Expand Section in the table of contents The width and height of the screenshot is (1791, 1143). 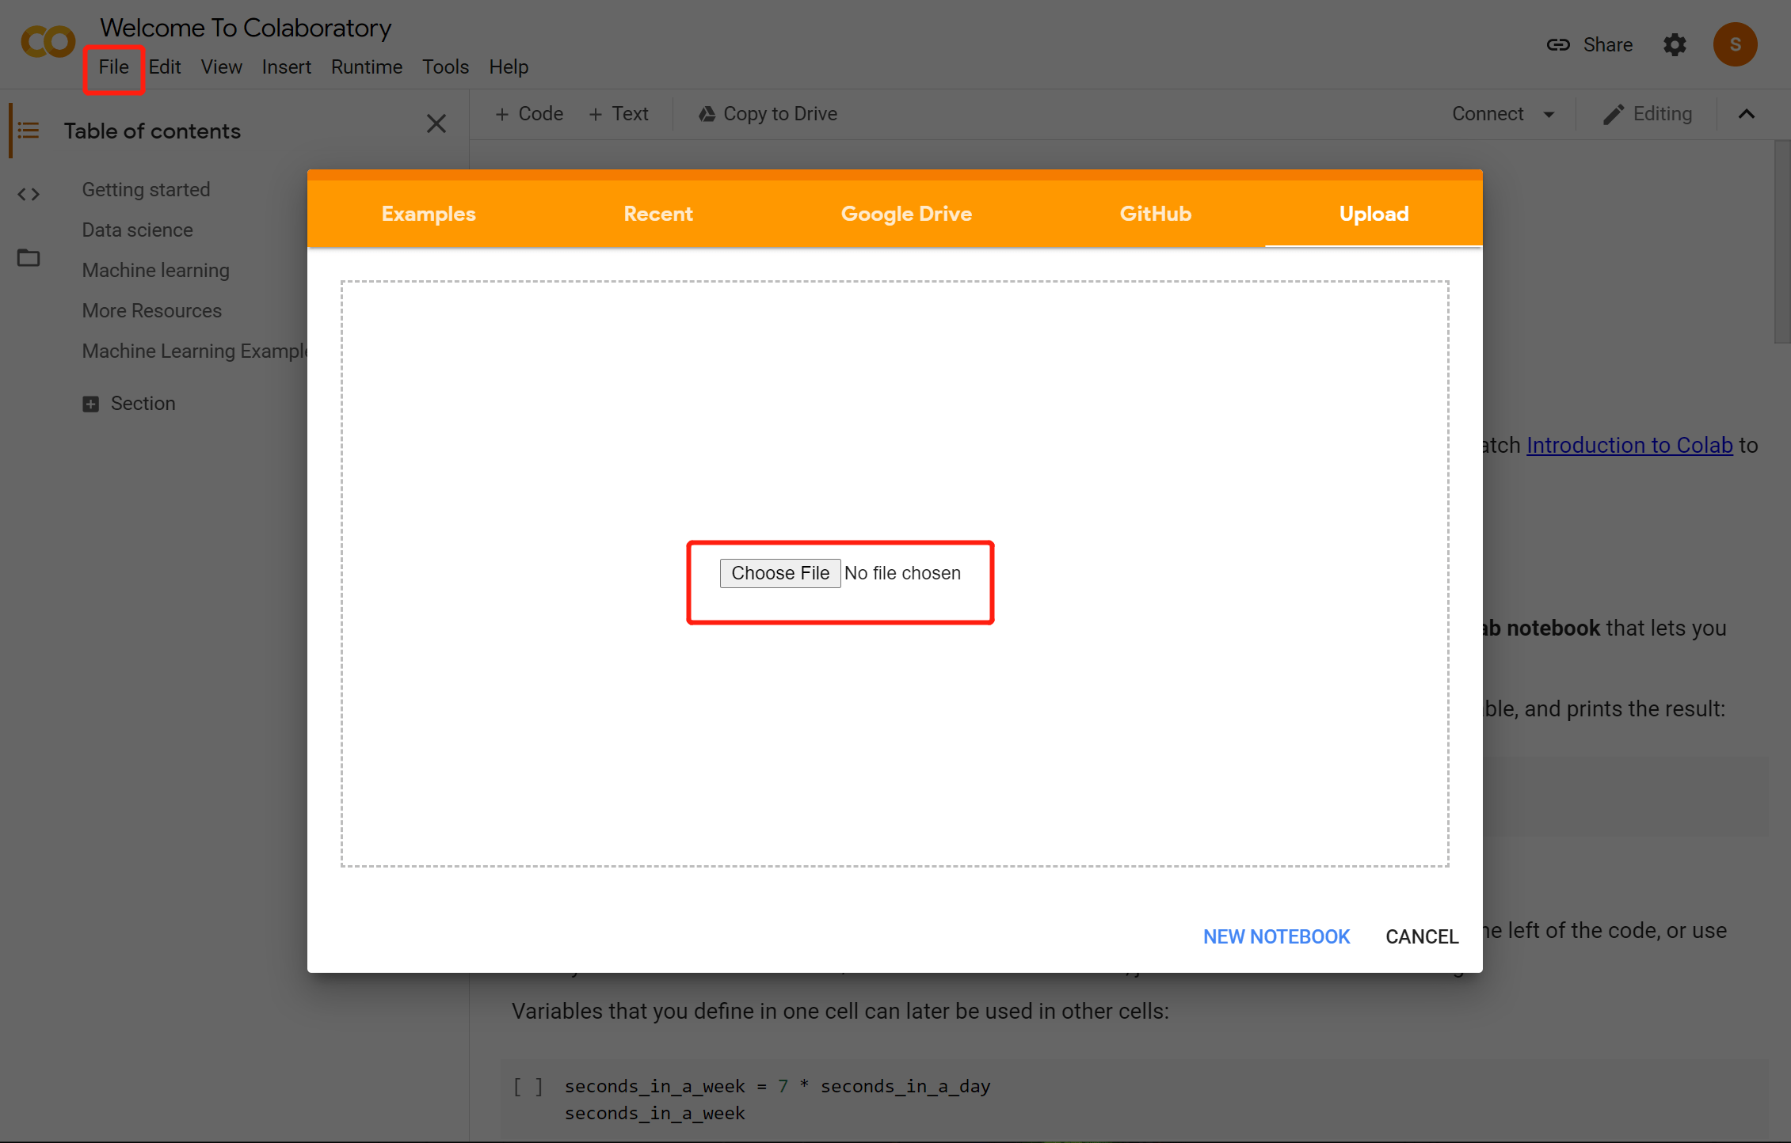91,404
